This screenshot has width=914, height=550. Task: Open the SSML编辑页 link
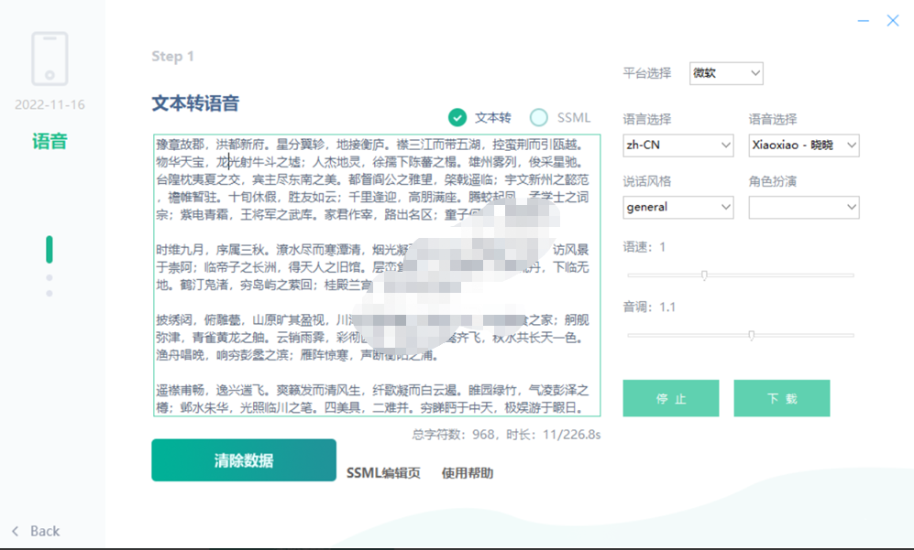click(x=383, y=473)
